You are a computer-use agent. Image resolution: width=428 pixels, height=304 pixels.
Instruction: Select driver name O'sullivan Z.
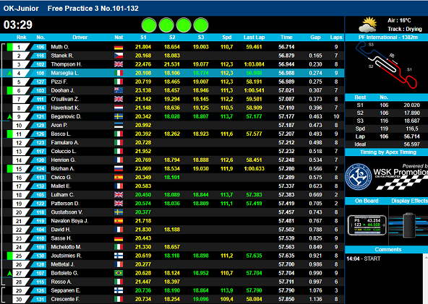pos(64,99)
